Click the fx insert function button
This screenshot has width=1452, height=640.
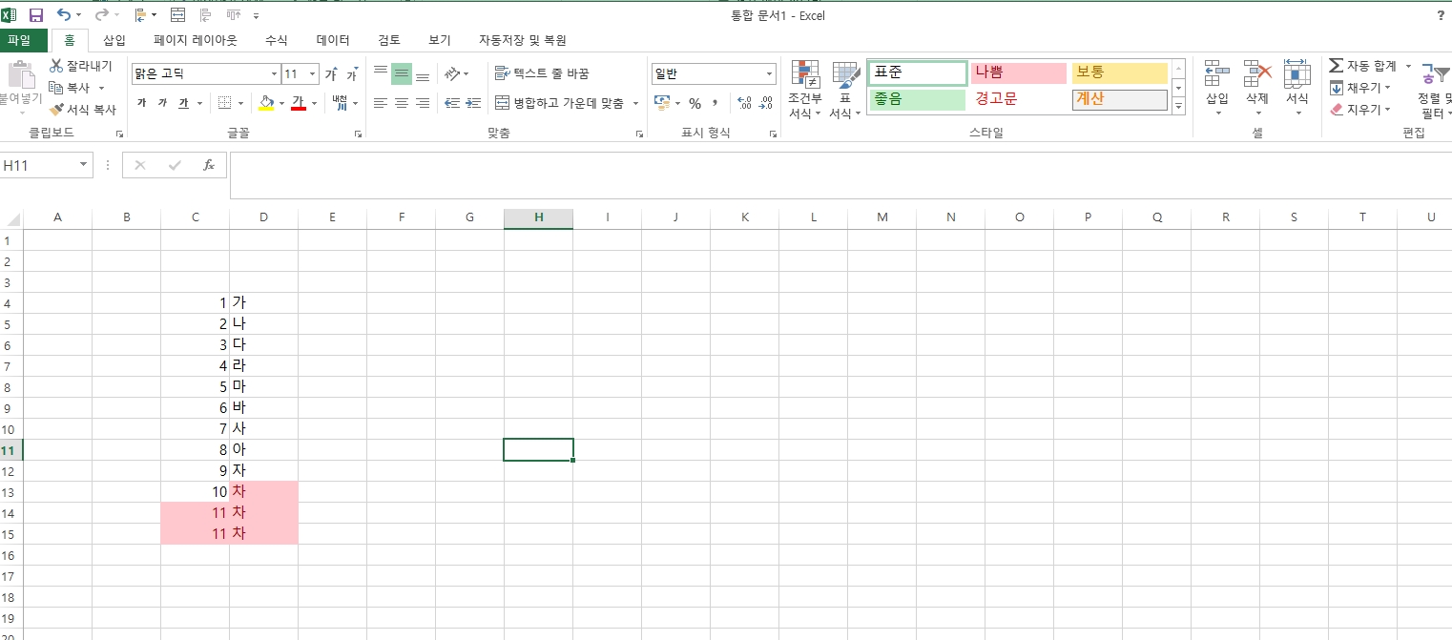(209, 165)
